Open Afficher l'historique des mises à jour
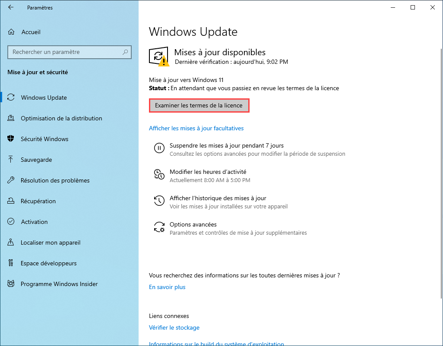 point(218,198)
